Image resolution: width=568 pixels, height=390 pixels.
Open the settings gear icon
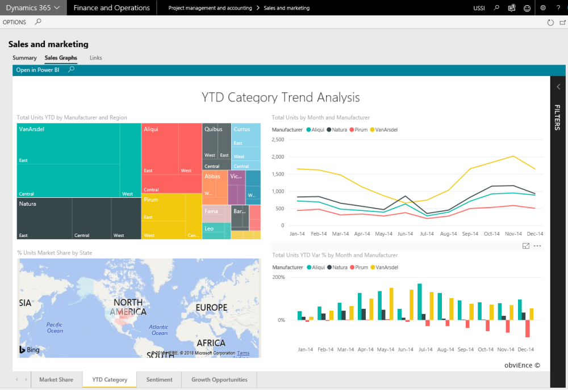pyautogui.click(x=542, y=7)
